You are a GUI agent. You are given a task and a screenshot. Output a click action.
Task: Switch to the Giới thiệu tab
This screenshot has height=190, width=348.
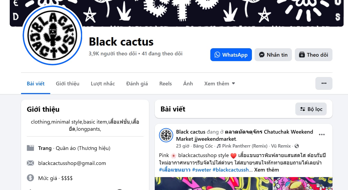pos(68,84)
